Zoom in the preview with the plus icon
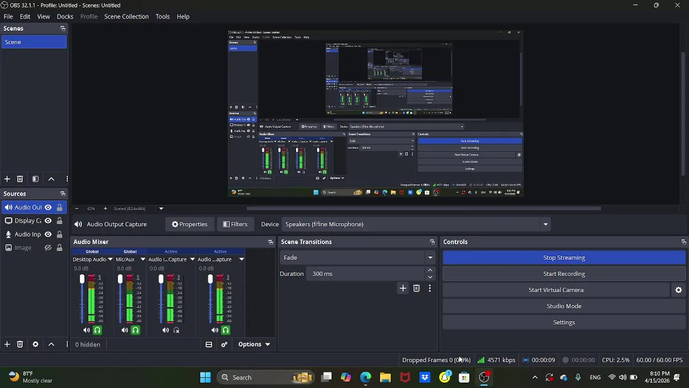 point(105,209)
